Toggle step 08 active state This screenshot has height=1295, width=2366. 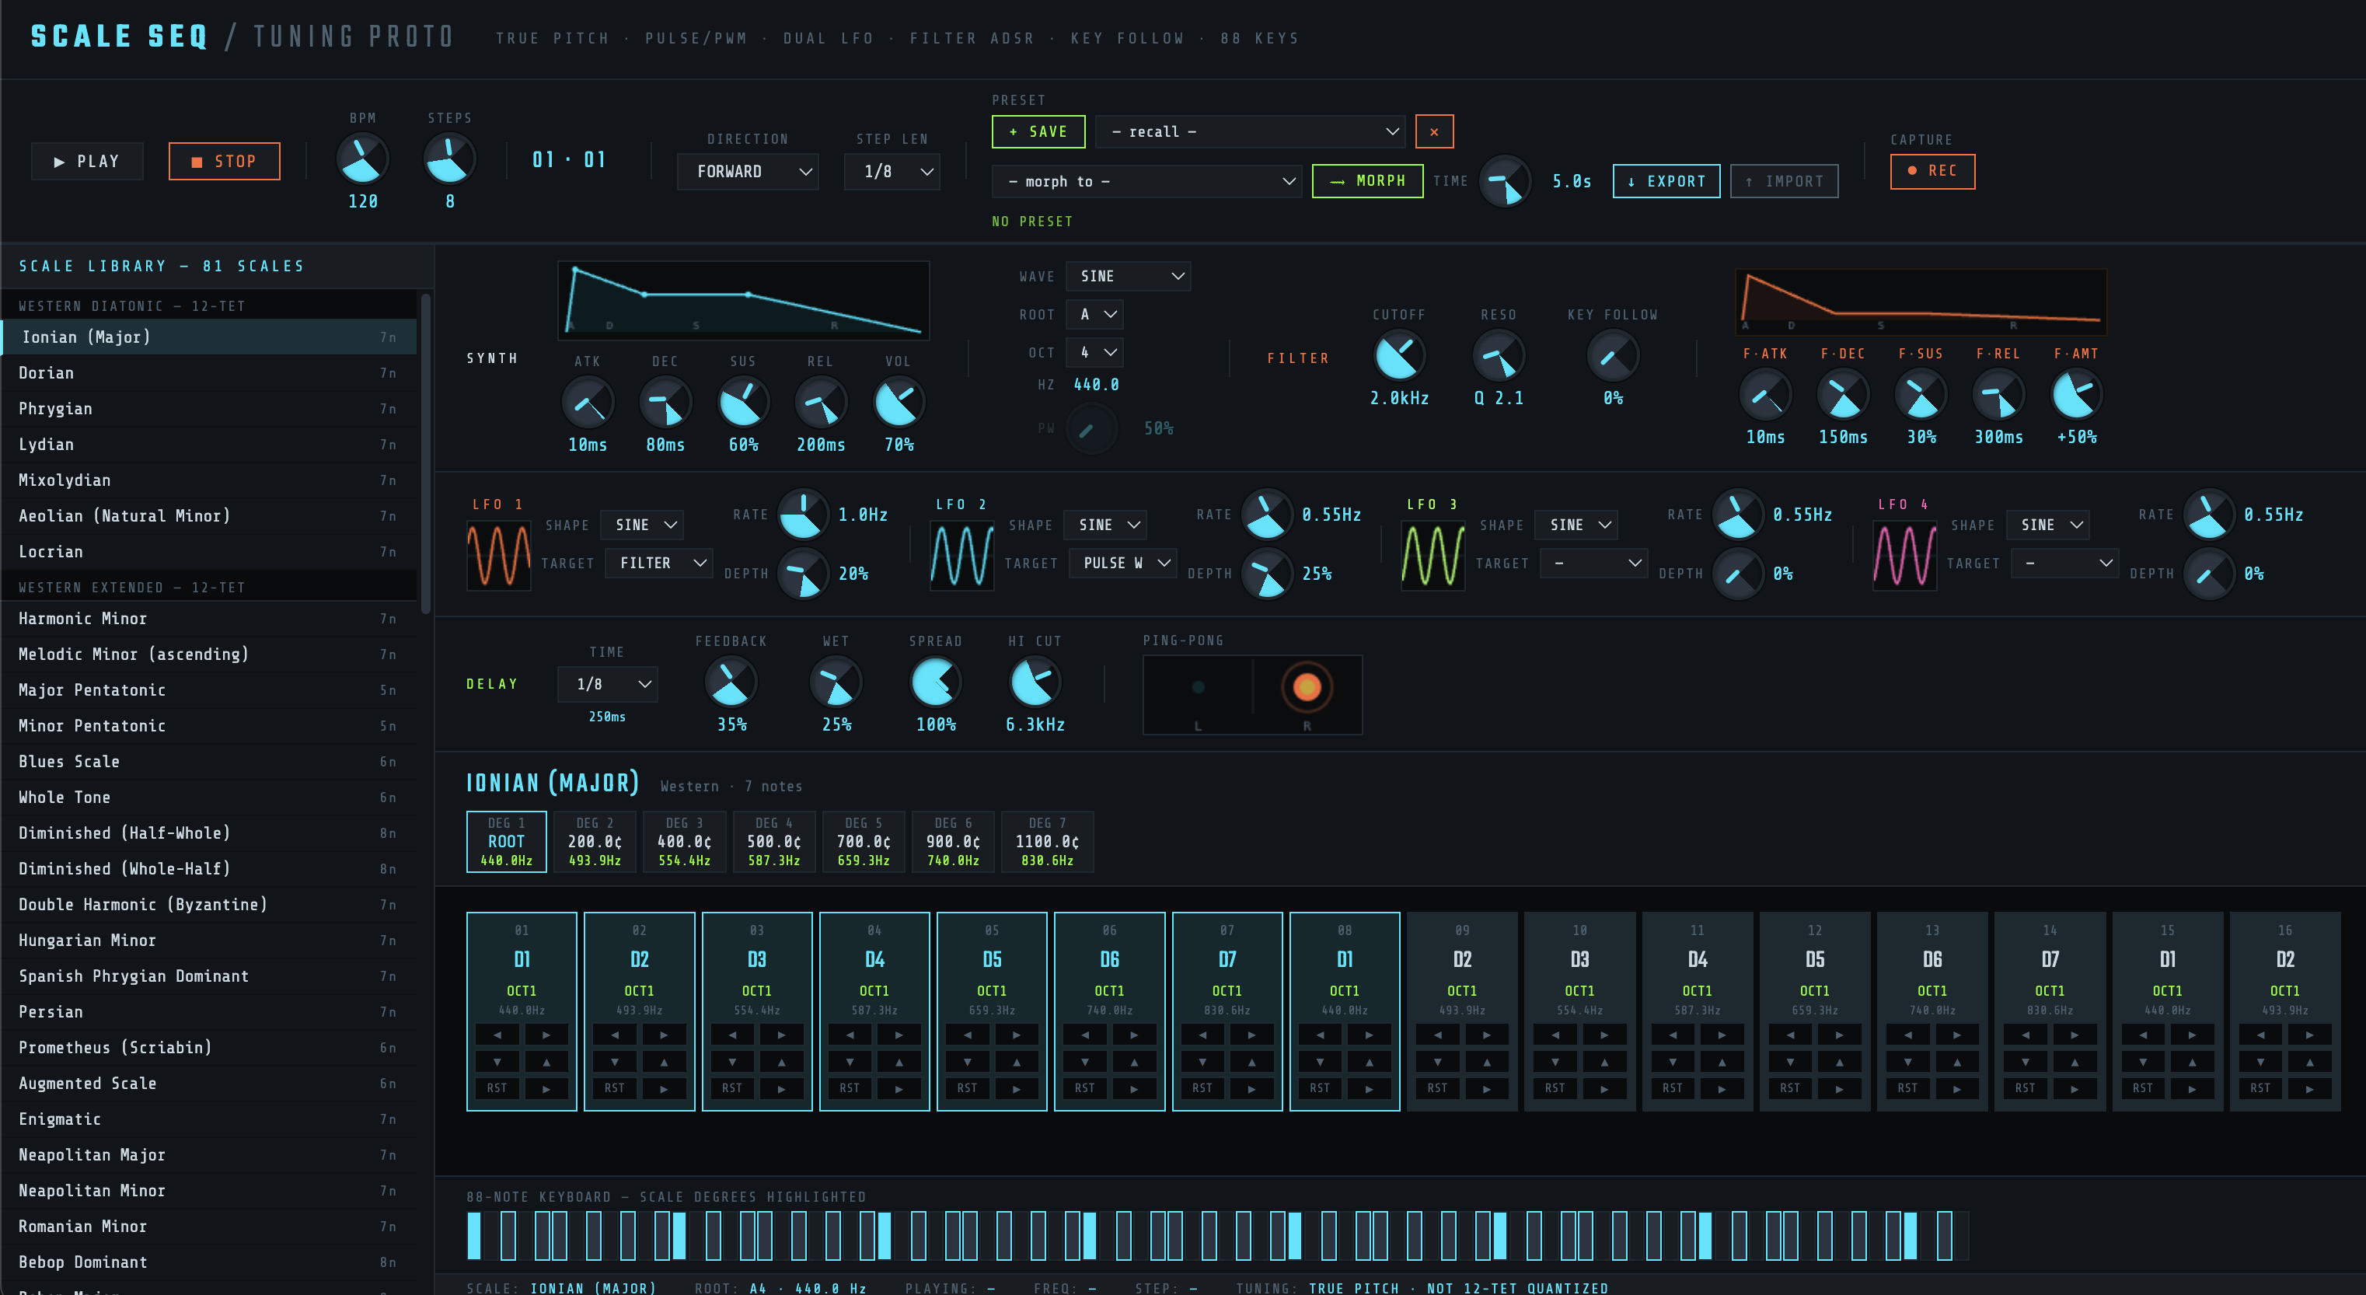tap(1344, 960)
